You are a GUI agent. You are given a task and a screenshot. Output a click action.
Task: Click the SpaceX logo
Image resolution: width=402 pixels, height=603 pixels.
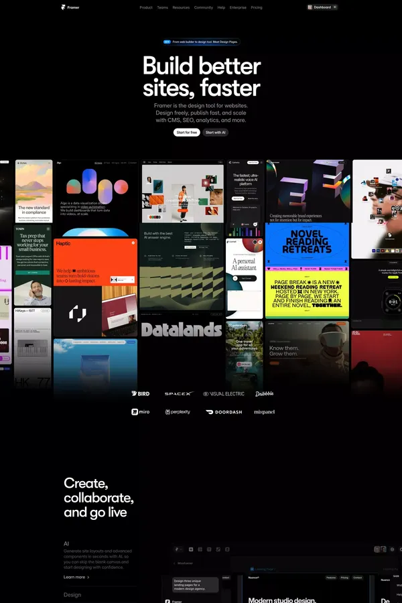(178, 393)
